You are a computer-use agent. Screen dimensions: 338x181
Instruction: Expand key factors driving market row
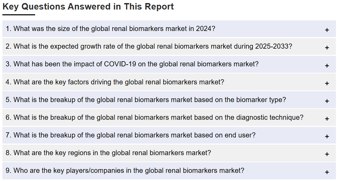169,82
